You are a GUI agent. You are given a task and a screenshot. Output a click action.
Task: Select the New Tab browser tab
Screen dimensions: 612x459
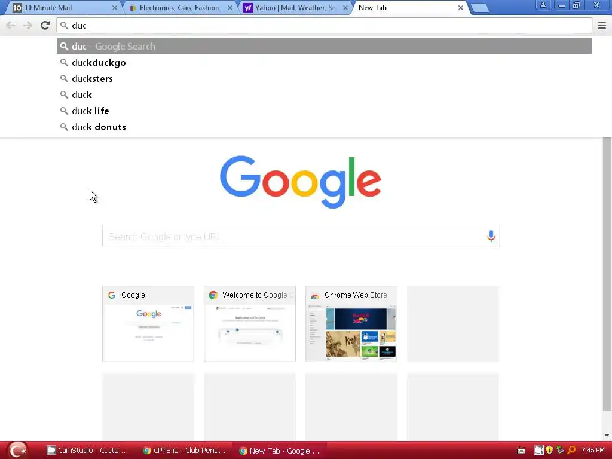[x=411, y=8]
